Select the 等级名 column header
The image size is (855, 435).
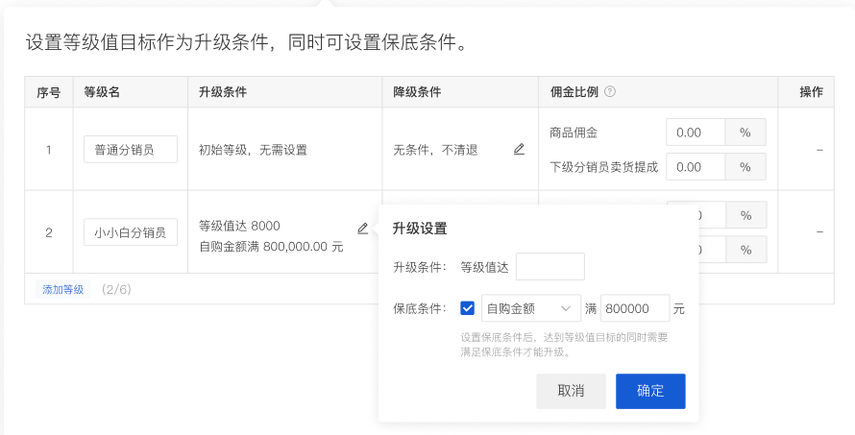coord(102,92)
